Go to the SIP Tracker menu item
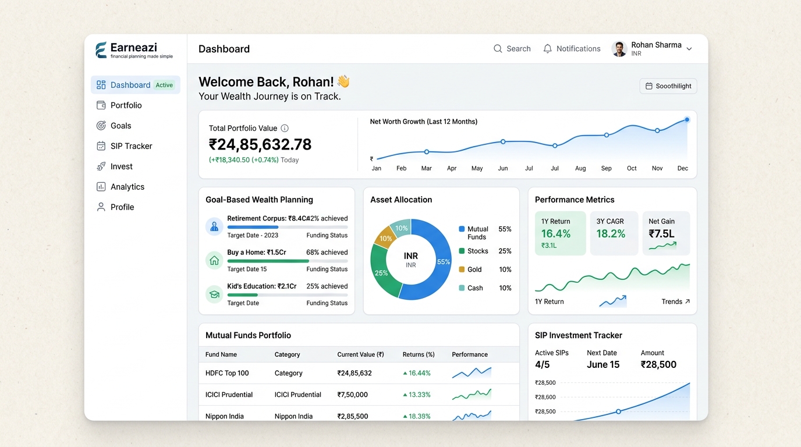 136,146
